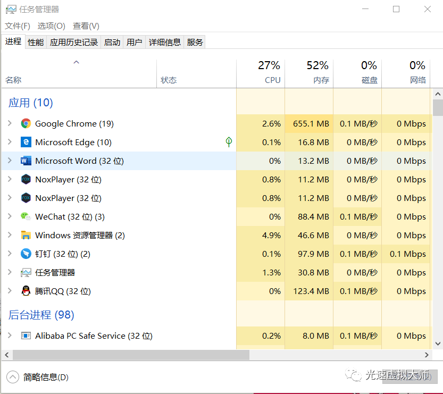Click the Google Chrome process icon
The height and width of the screenshot is (394, 443).
pos(26,124)
